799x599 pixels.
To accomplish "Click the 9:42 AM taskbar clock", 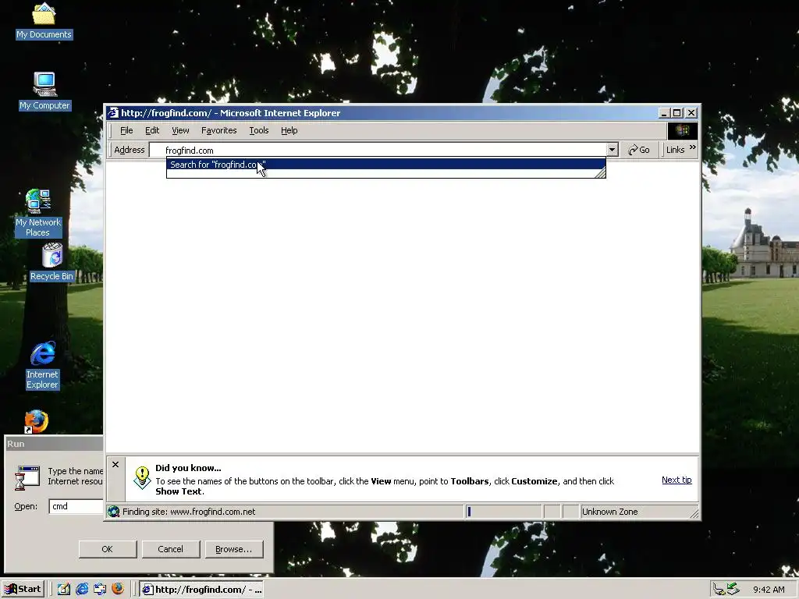I will click(769, 590).
